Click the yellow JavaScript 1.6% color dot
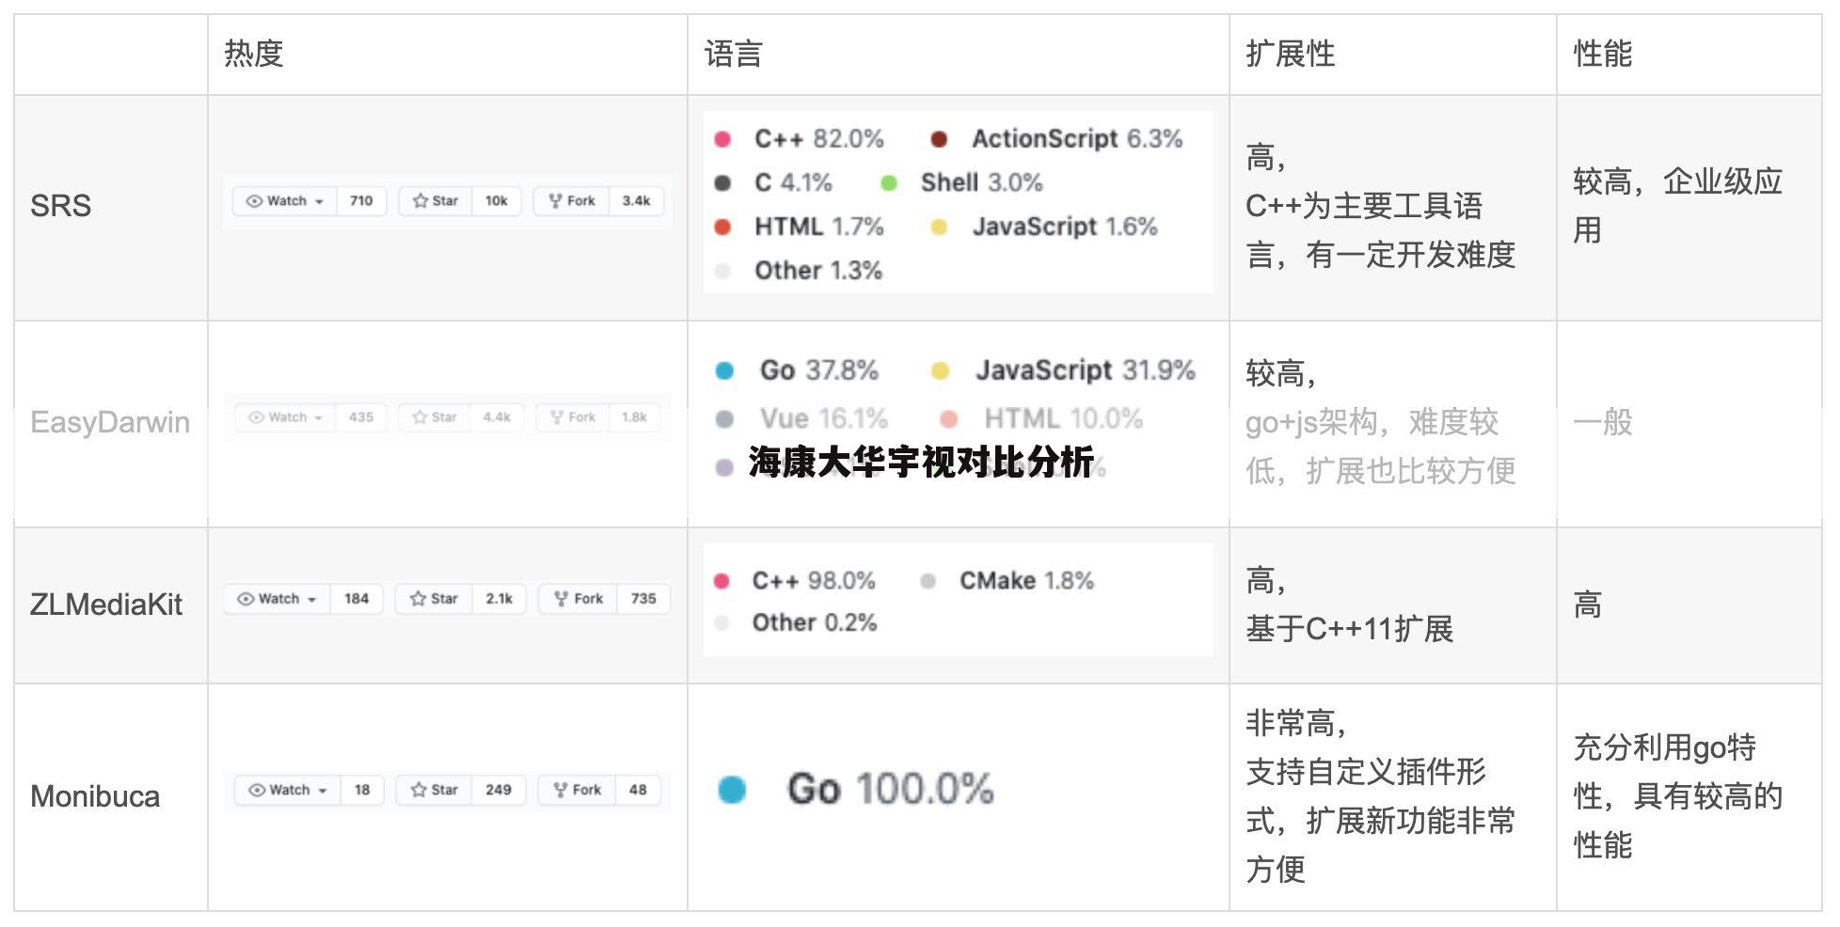 (x=938, y=227)
